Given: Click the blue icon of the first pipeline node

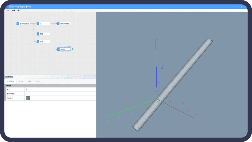Looking at the screenshot, I should [x=18, y=24].
